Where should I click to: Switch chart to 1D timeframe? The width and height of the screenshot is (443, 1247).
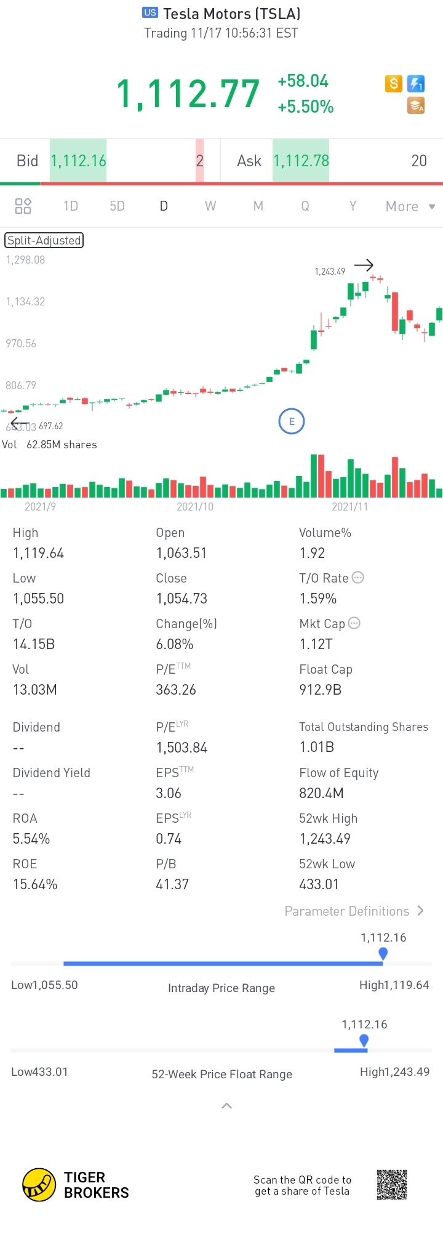click(71, 206)
